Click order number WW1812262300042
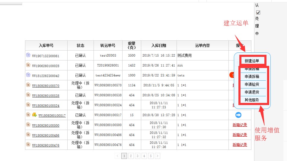Viewport: 287px width, 161px height. pyautogui.click(x=46, y=76)
